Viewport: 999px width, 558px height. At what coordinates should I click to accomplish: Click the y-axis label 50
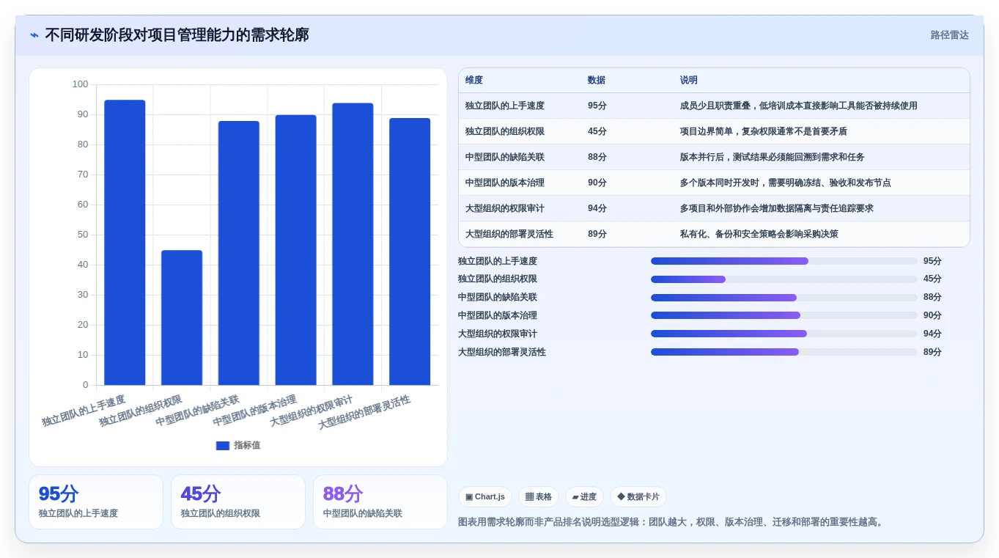(x=83, y=235)
